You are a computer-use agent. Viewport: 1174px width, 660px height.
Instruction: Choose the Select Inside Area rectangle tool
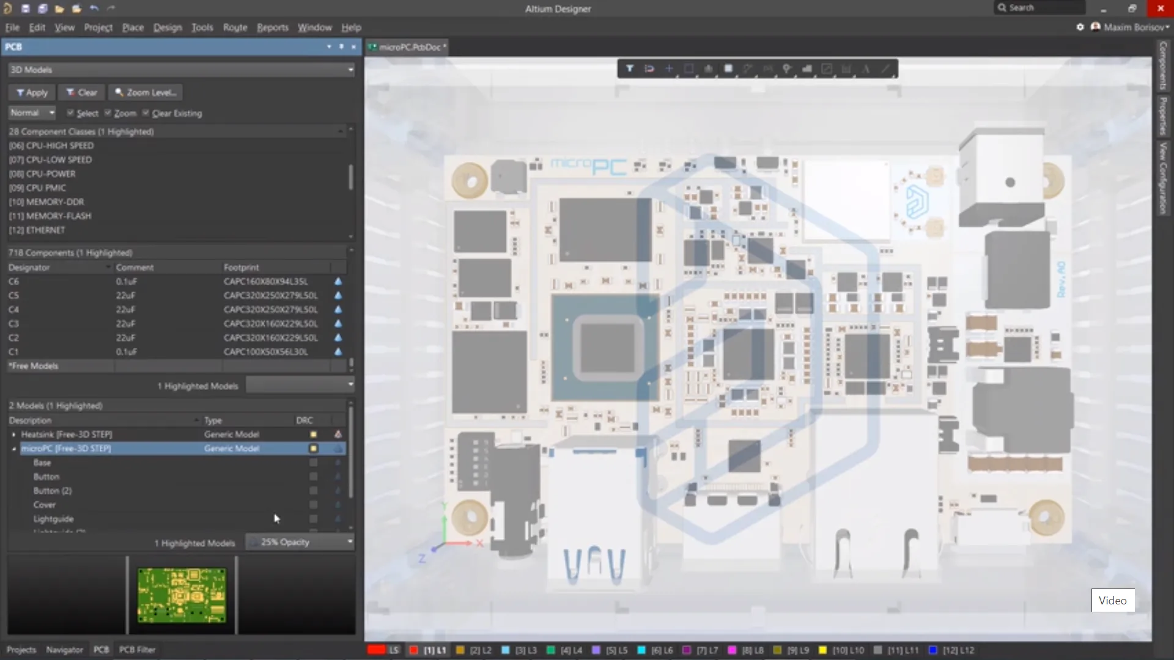tap(689, 68)
